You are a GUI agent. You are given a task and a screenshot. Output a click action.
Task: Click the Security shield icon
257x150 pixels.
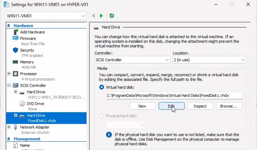[15, 50]
